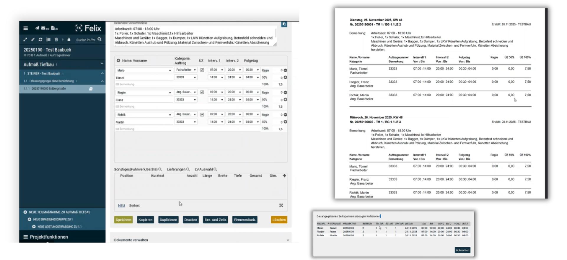The height and width of the screenshot is (260, 567).
Task: Open the hamburger menu beside Felix logo
Action: coord(26,28)
